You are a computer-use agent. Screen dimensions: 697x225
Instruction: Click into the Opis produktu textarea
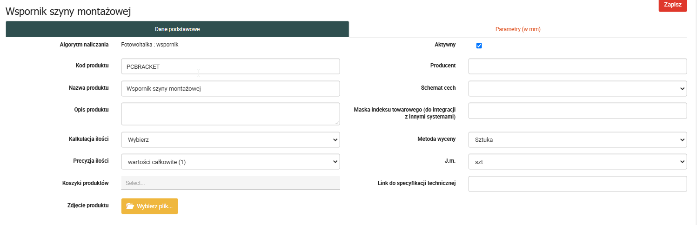tap(230, 114)
